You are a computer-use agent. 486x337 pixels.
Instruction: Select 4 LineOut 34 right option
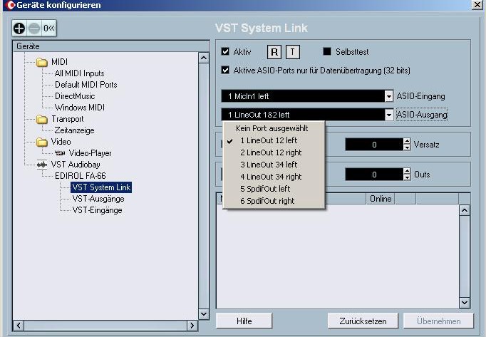(274, 177)
